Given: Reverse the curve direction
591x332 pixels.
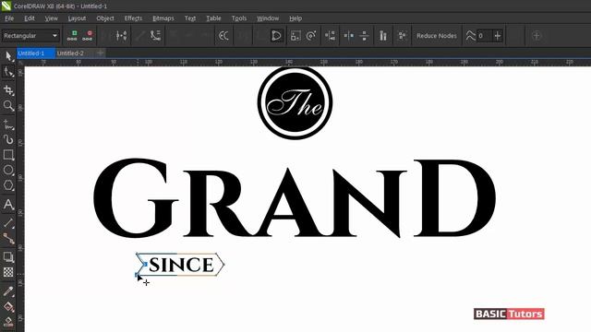Looking at the screenshot, I should point(223,36).
